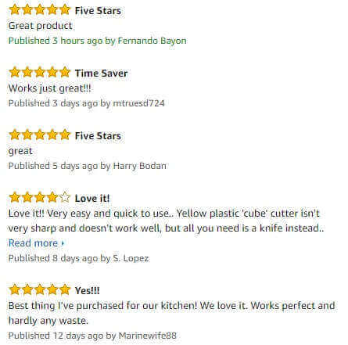Click Published 3 hours ago by Fernando Bayon

[x=98, y=41]
